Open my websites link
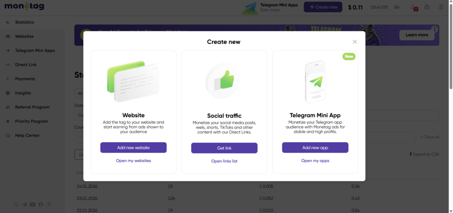Screen dimensions: 453x213 coord(134,160)
